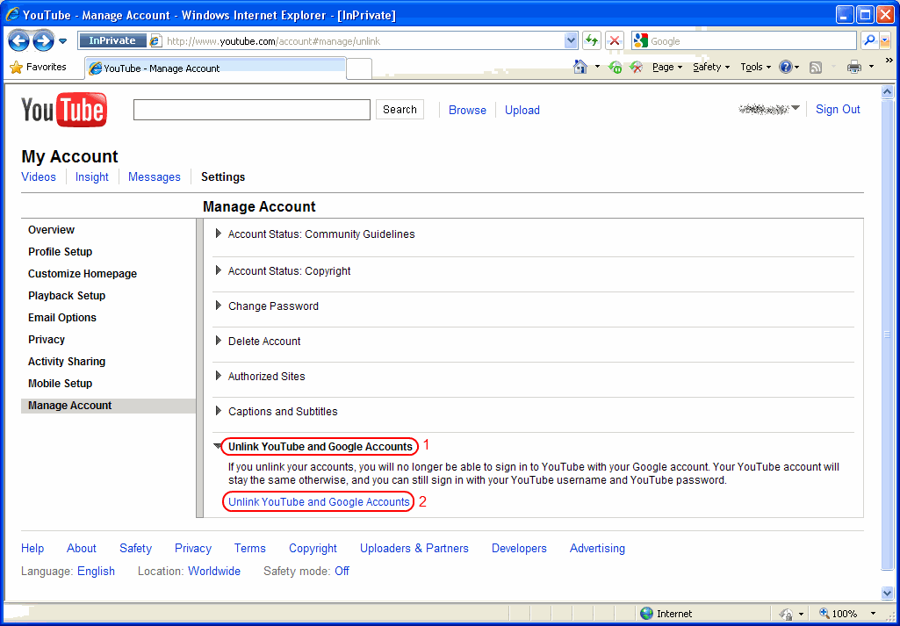Select the Settings tab
Viewport: 900px width, 626px height.
pyautogui.click(x=223, y=176)
